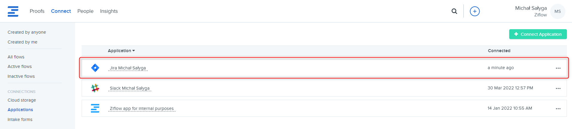Show Active flows in sidebar
The width and height of the screenshot is (572, 129).
pos(20,66)
